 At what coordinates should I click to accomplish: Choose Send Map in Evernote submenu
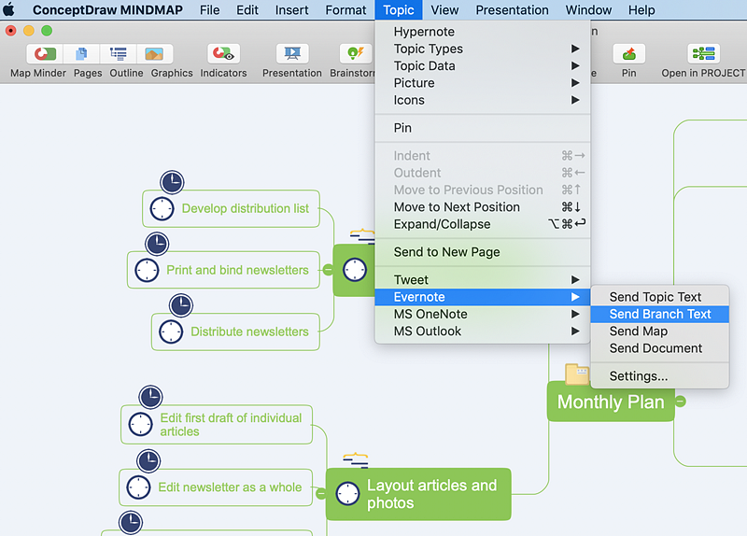coord(660,331)
